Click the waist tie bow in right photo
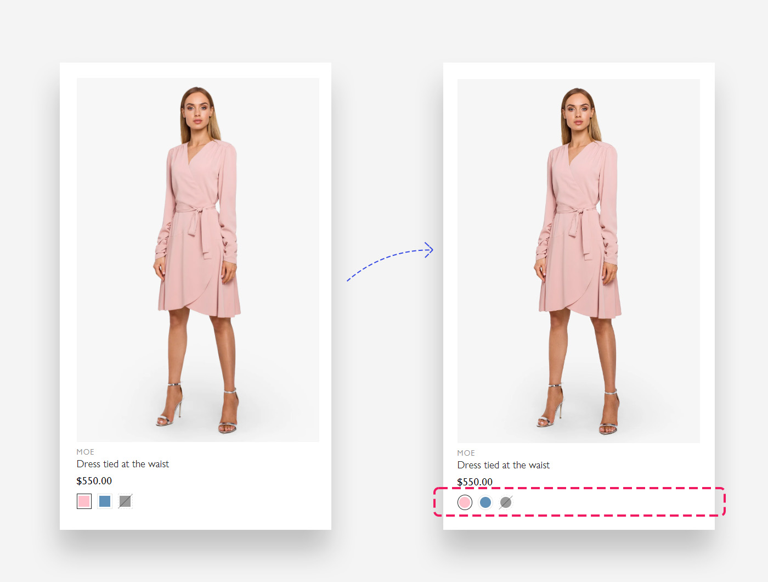Screen dimensions: 768x582 pos(577,212)
